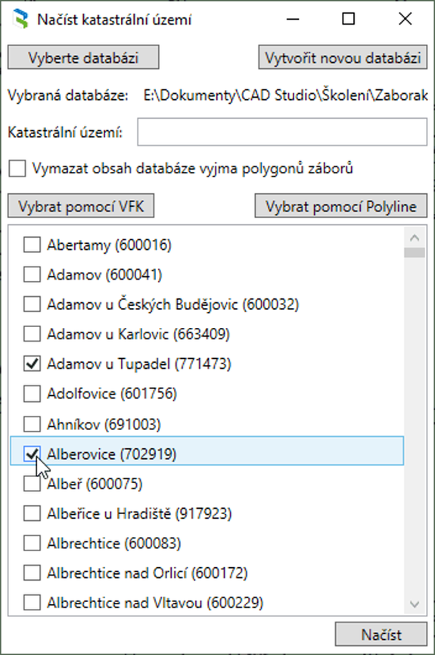Maximize the dialog window
Screen dimensions: 435x655
[349, 19]
